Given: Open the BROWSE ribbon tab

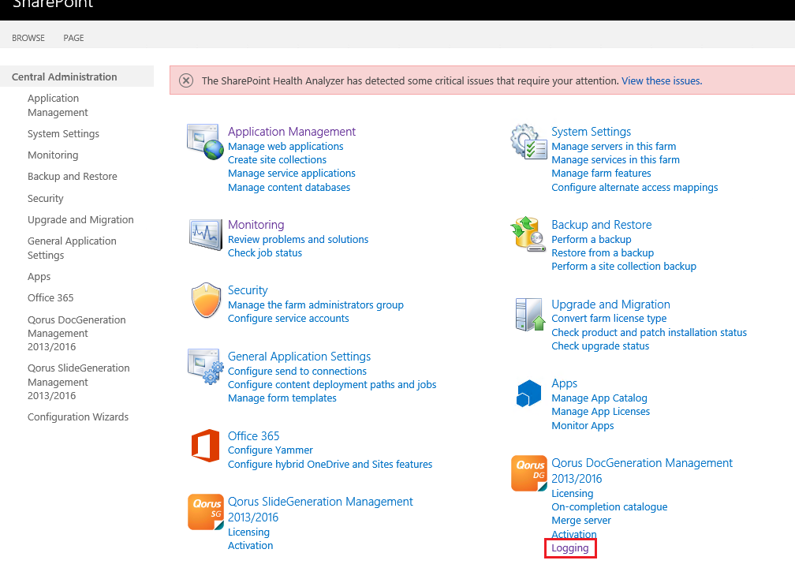Looking at the screenshot, I should pos(28,38).
